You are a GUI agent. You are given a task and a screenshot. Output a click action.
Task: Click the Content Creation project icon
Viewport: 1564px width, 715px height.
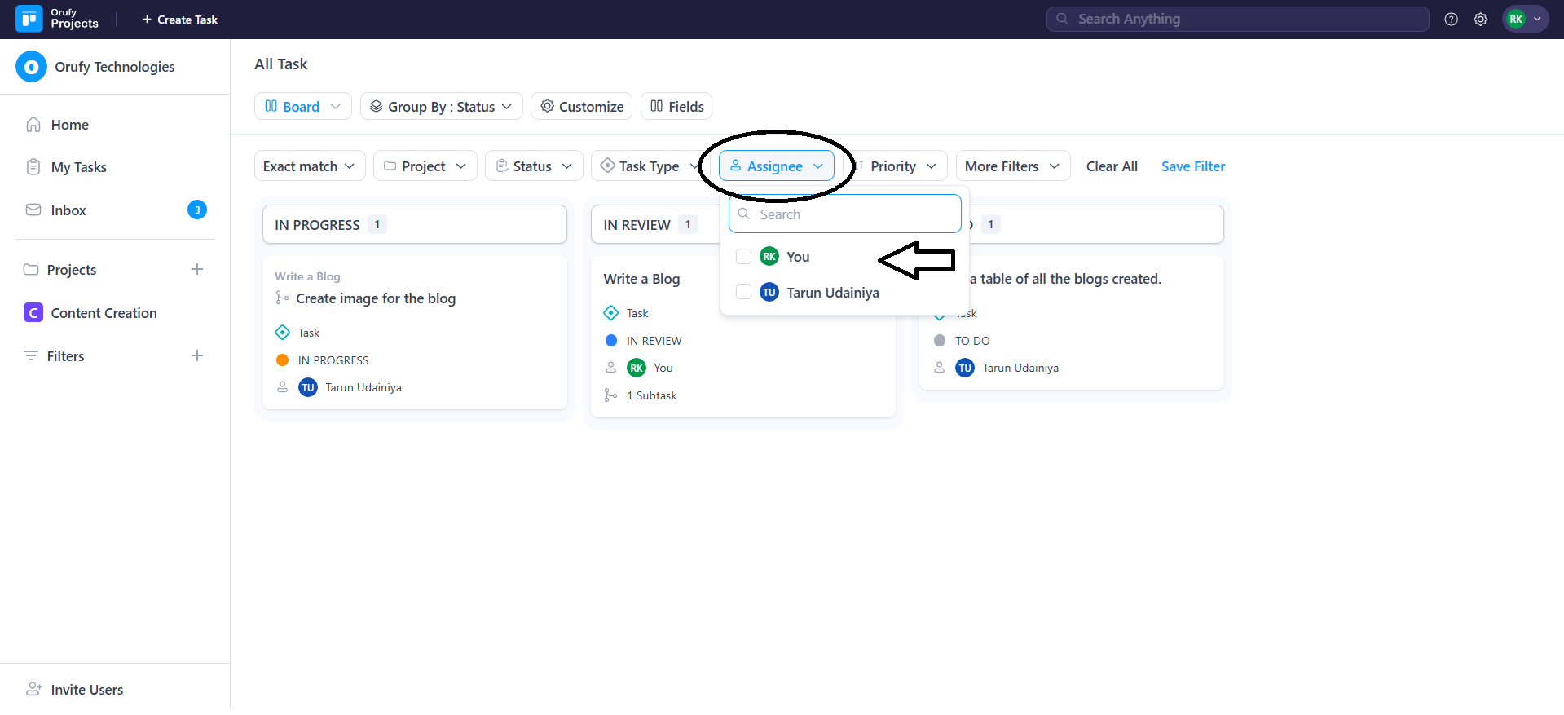(33, 313)
